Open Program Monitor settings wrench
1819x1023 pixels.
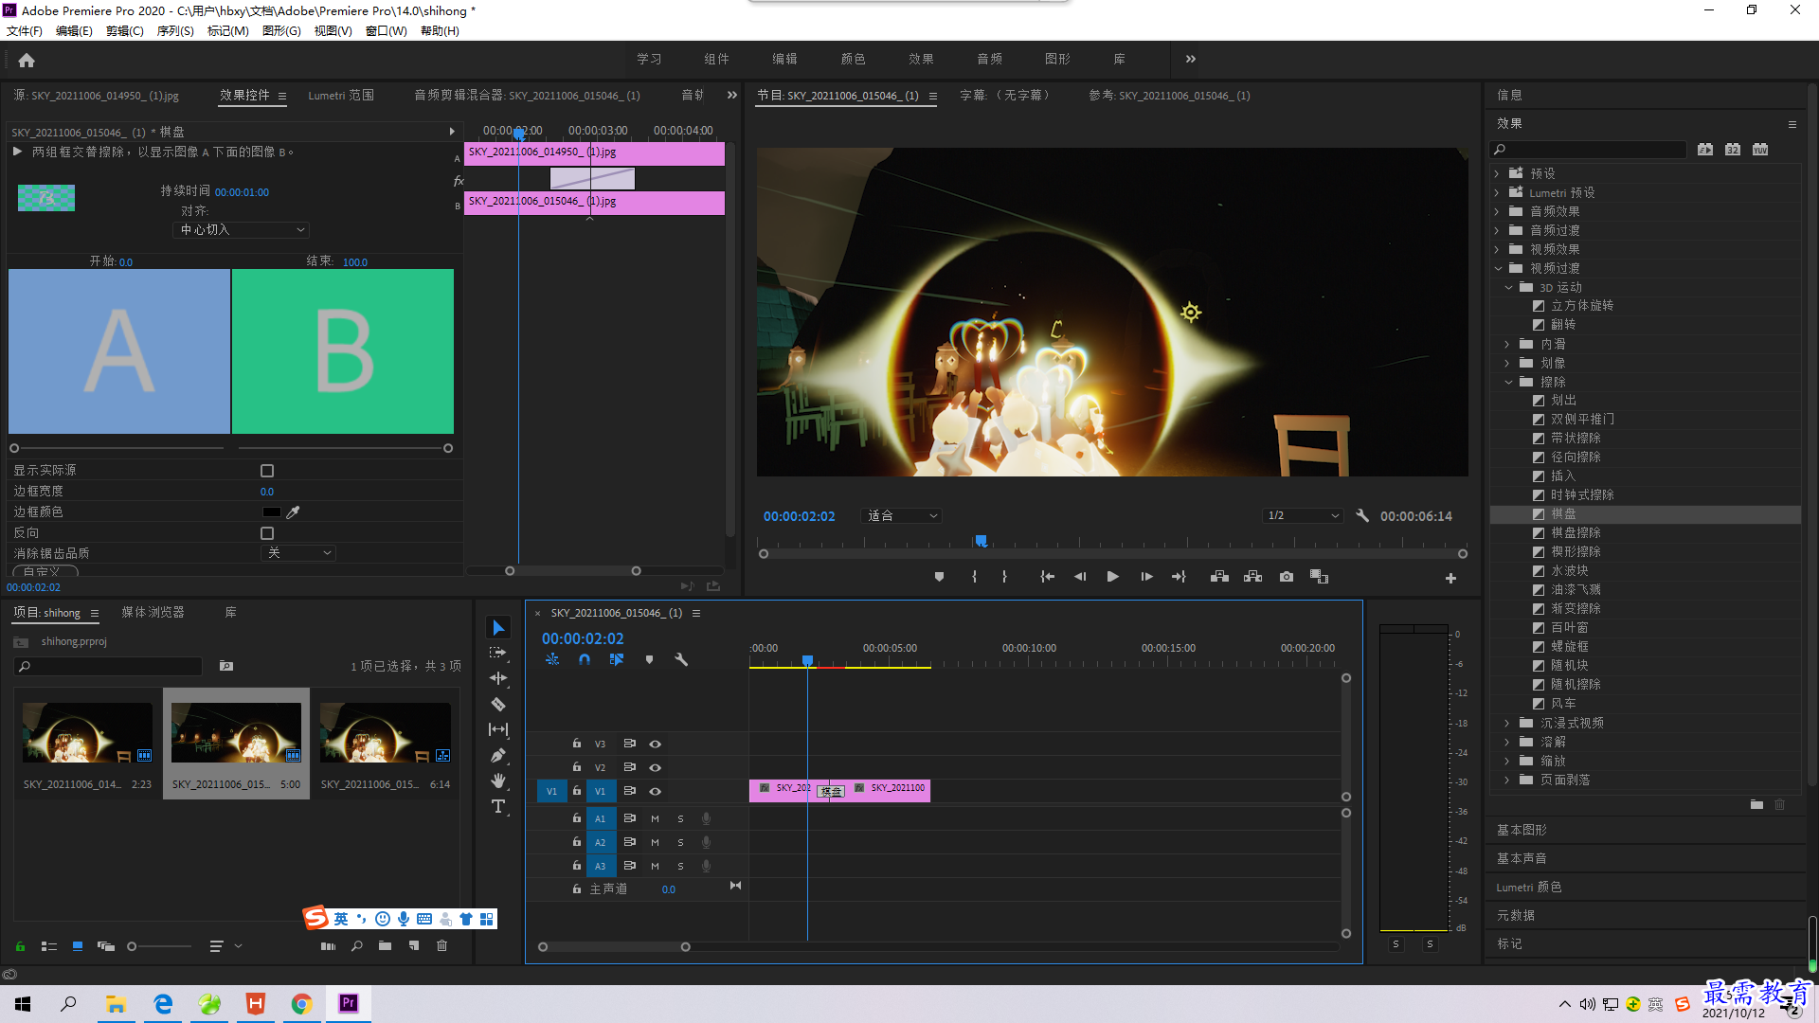click(1362, 516)
